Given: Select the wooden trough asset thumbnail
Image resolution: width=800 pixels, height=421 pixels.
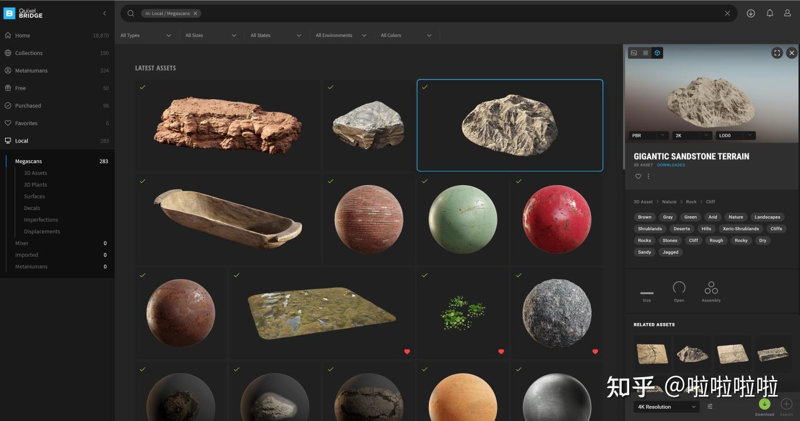Looking at the screenshot, I should pyautogui.click(x=228, y=220).
